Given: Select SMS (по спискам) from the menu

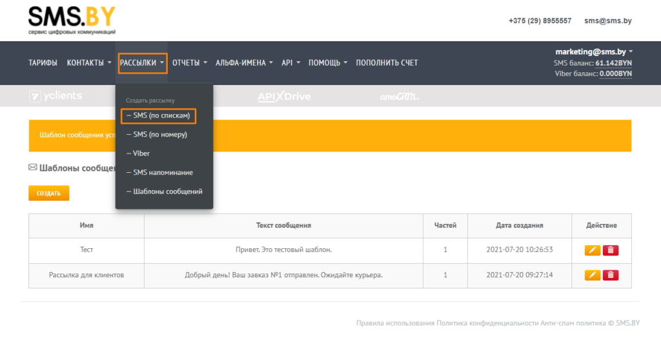Looking at the screenshot, I should tap(159, 115).
